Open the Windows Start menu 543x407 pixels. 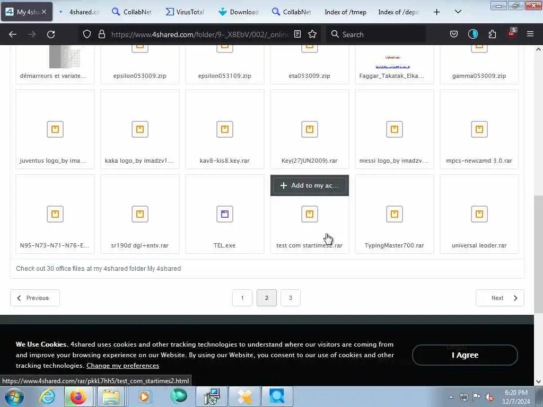pos(14,396)
